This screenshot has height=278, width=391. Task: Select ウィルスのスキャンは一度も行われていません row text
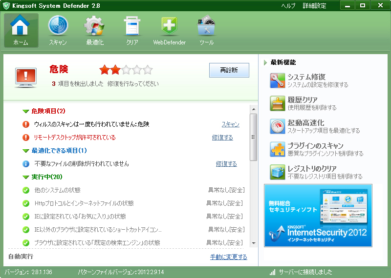coord(91,124)
